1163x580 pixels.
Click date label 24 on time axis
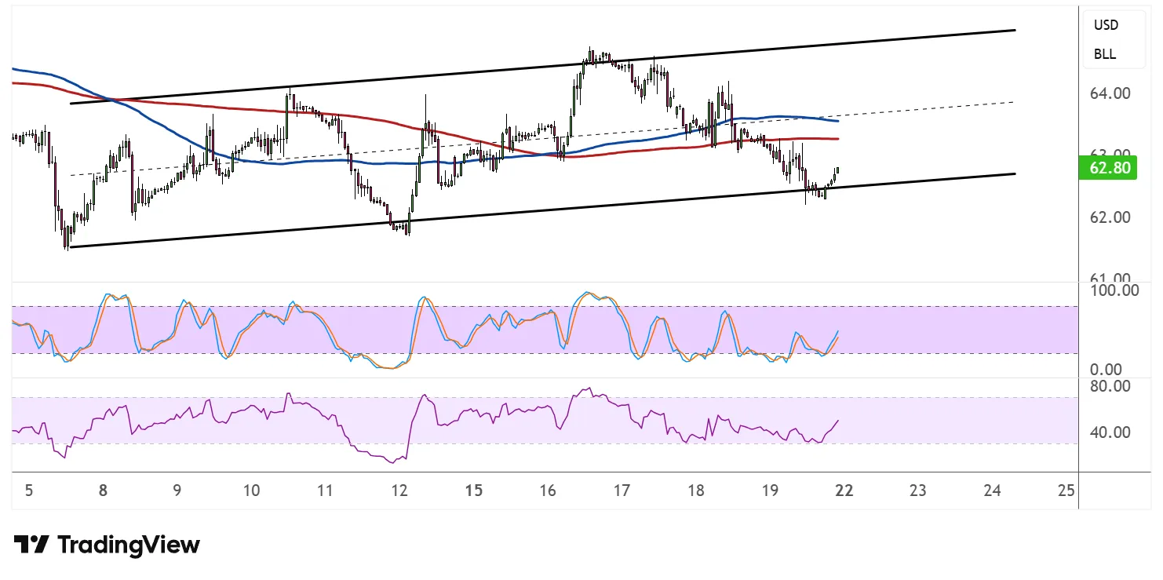click(992, 491)
